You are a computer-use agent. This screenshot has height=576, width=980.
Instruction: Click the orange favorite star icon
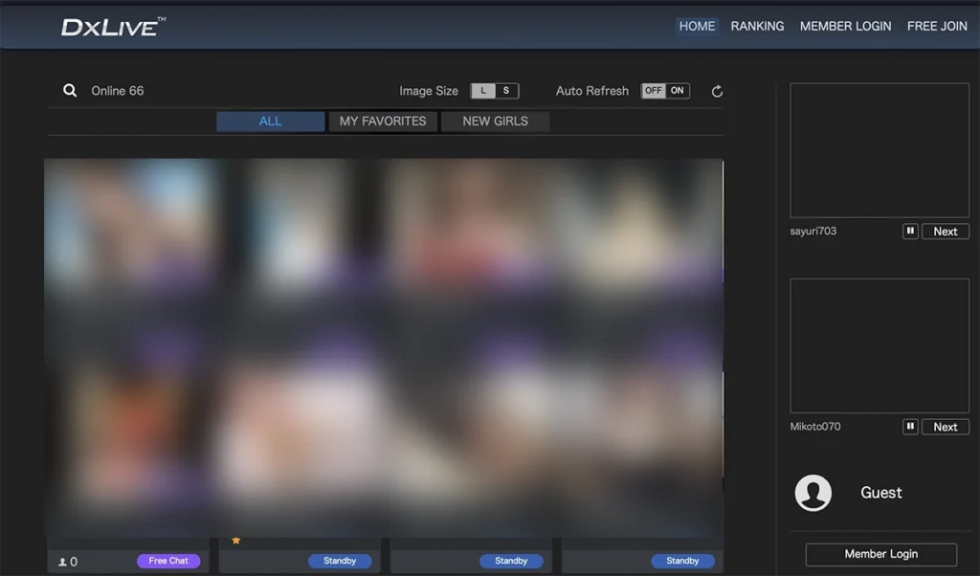click(x=235, y=541)
